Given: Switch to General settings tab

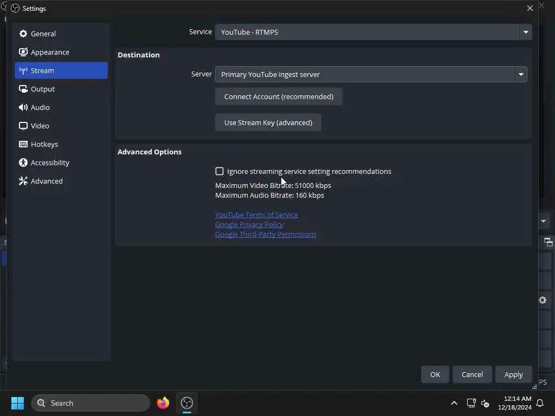Looking at the screenshot, I should point(61,34).
